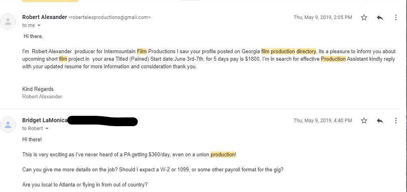Click sender name Robert Alexander
Viewport: 407px width, 192px height.
(x=45, y=17)
